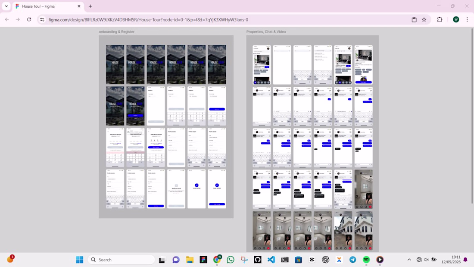Close the House Tour – Figma tab
The height and width of the screenshot is (267, 474).
79,6
